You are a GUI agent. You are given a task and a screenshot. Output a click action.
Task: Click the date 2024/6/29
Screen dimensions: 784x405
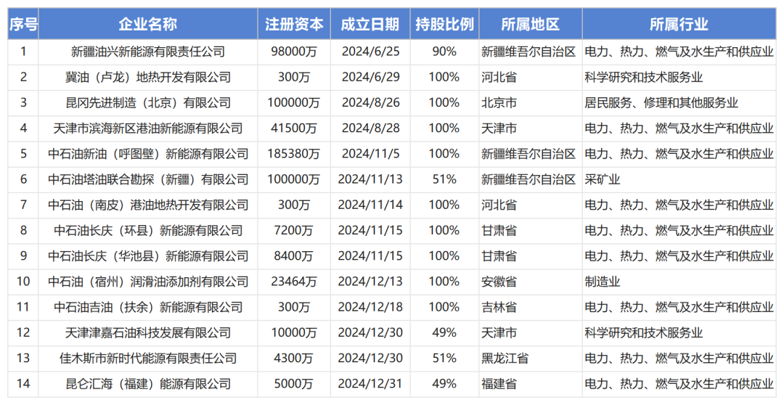370,78
